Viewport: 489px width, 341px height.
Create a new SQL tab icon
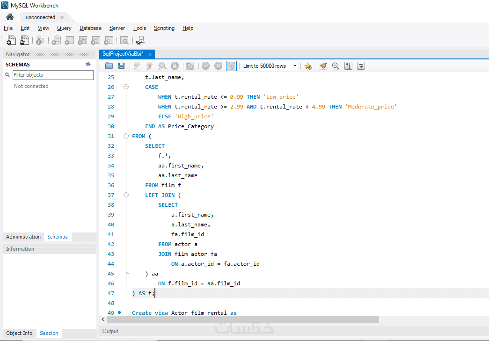(11, 40)
